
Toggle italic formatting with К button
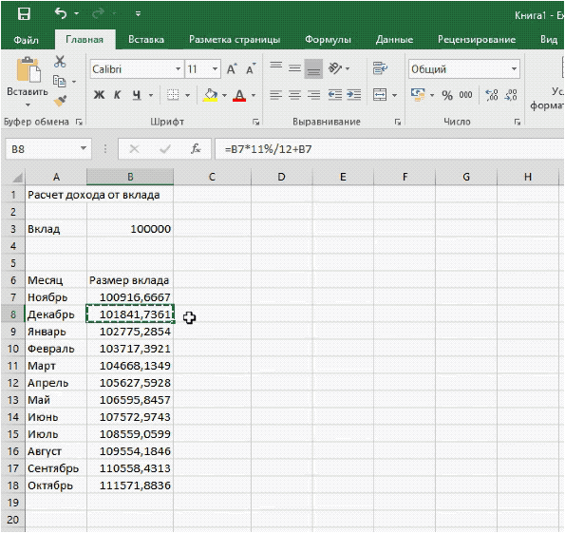(117, 95)
